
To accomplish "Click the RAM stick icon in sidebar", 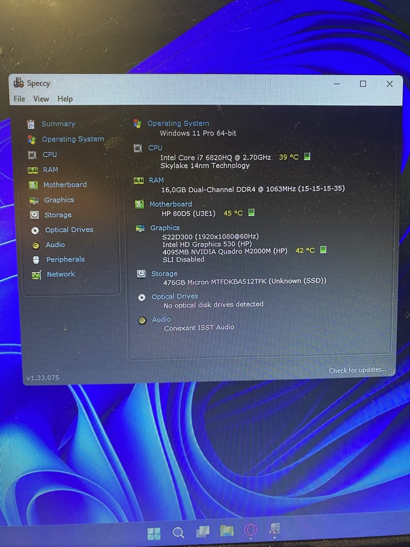I will tap(33, 170).
